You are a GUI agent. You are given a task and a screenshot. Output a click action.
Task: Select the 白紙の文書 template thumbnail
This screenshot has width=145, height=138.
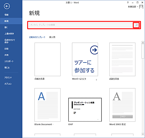click(48, 59)
